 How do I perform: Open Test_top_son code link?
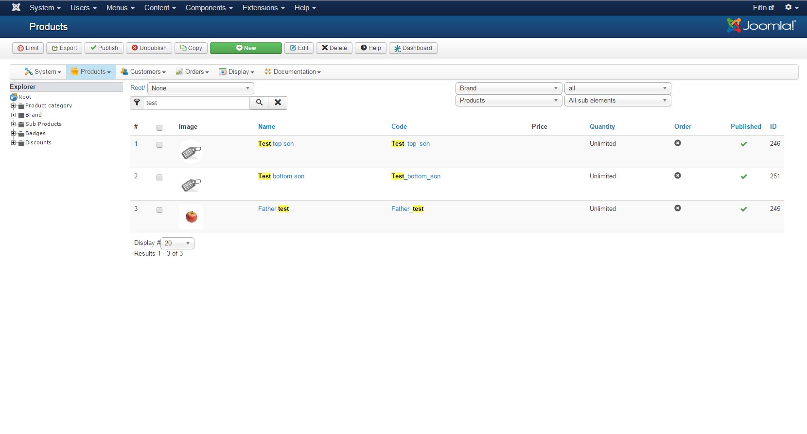point(410,143)
